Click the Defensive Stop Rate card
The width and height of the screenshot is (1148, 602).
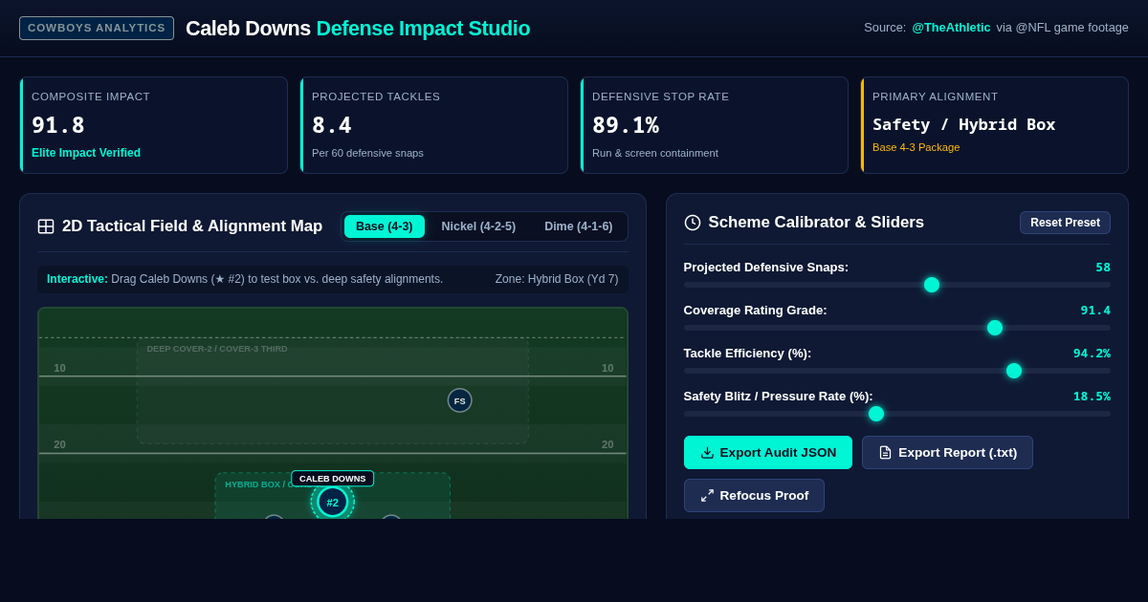click(x=715, y=125)
